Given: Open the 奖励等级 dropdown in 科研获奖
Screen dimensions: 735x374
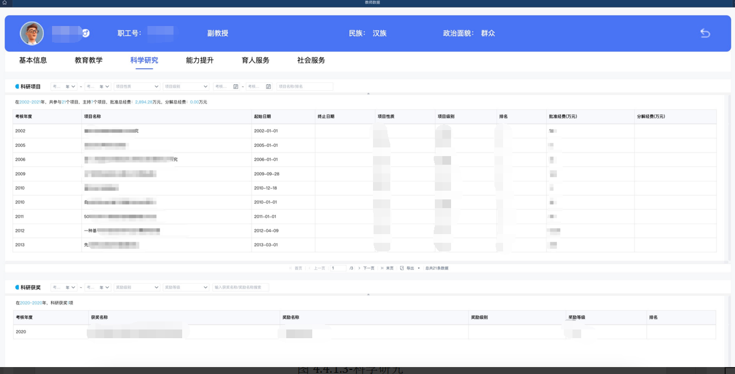Looking at the screenshot, I should 186,287.
